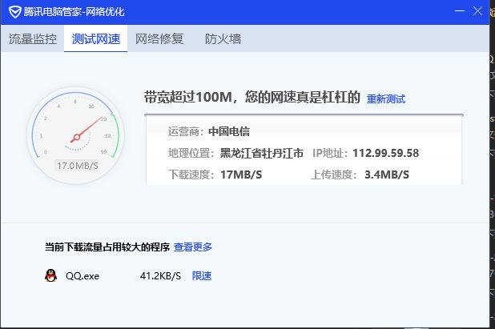Switch to the 流量监控 tab
495x329 pixels.
pos(32,38)
